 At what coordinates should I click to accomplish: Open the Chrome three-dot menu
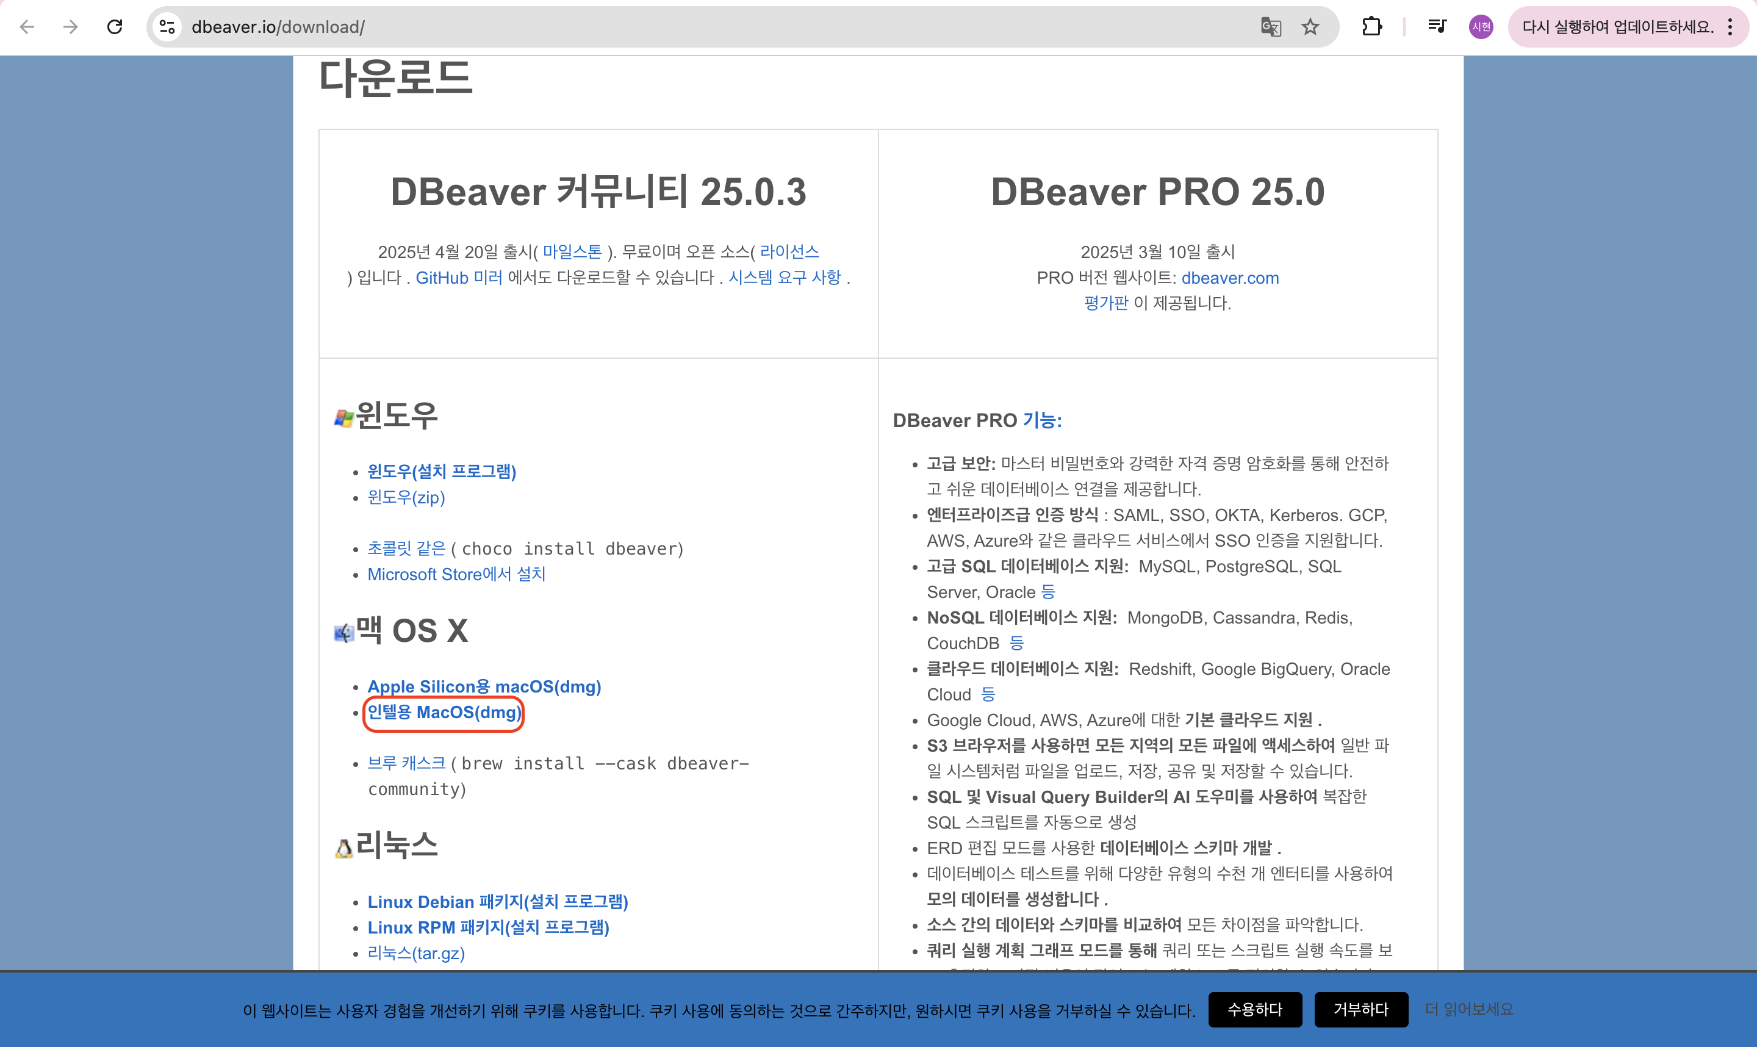(1730, 27)
